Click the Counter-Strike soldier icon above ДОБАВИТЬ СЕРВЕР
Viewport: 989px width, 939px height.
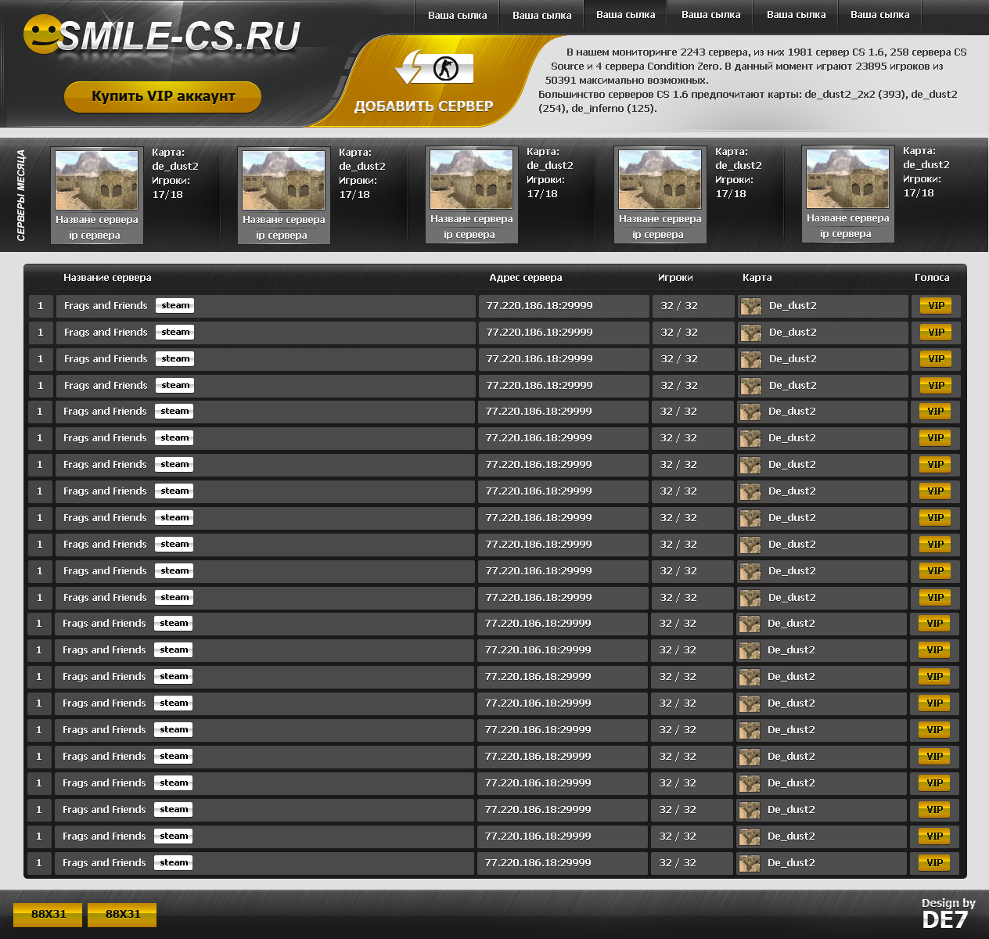coord(445,69)
